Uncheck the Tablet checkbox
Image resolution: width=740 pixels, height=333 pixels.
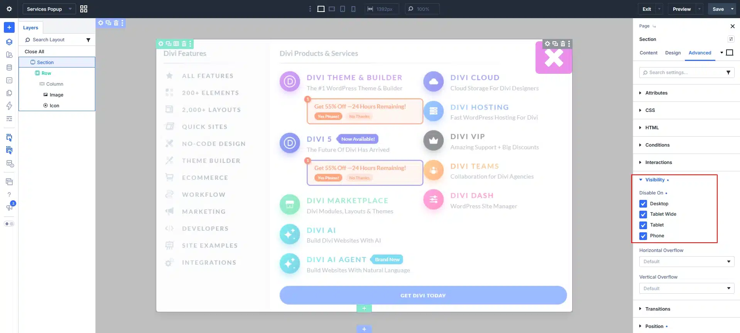(643, 225)
